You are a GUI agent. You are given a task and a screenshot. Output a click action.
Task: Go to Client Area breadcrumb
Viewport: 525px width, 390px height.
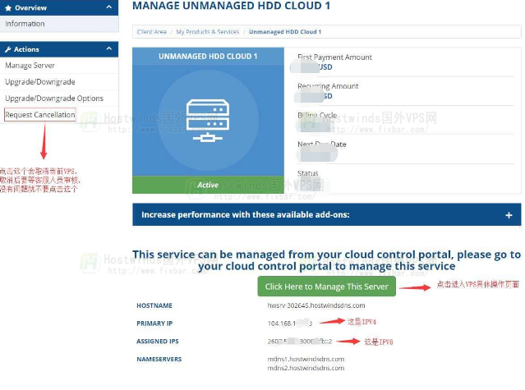(x=152, y=32)
